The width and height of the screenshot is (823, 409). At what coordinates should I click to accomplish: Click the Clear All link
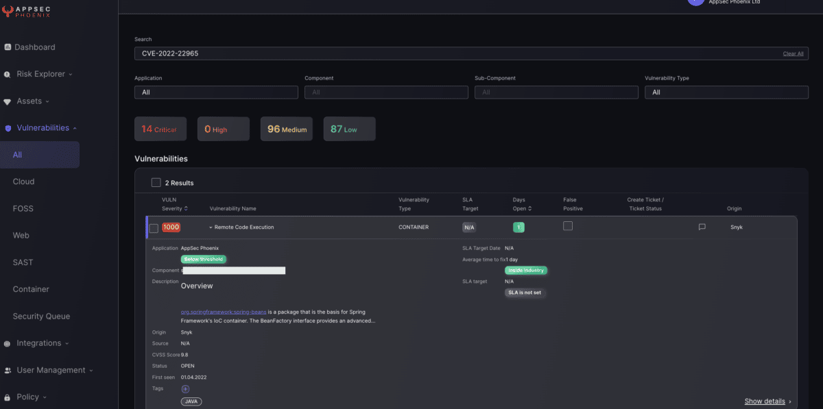tap(794, 53)
